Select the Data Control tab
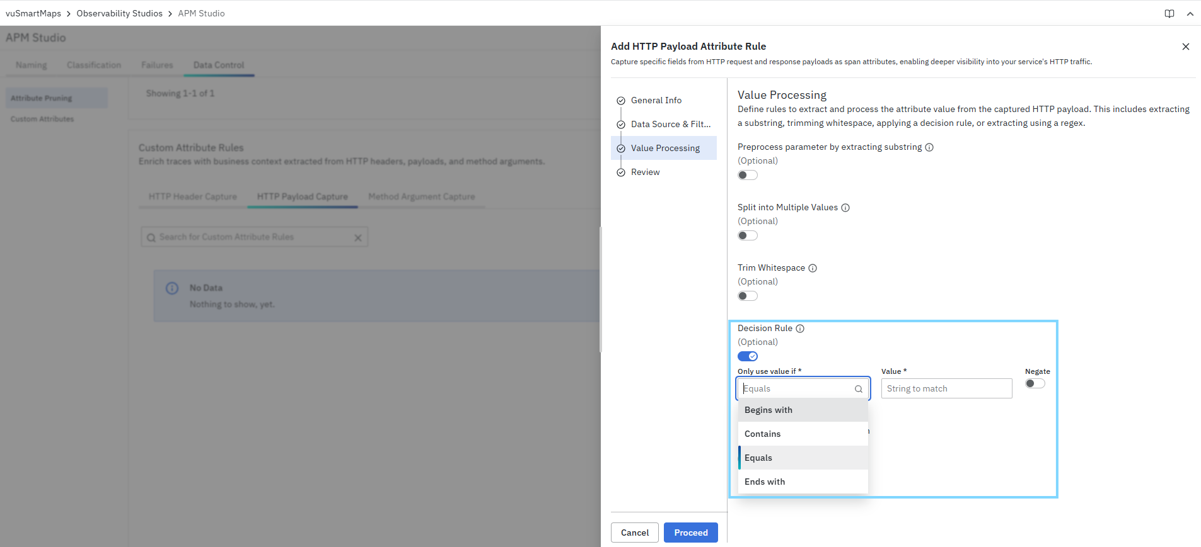 click(x=219, y=65)
